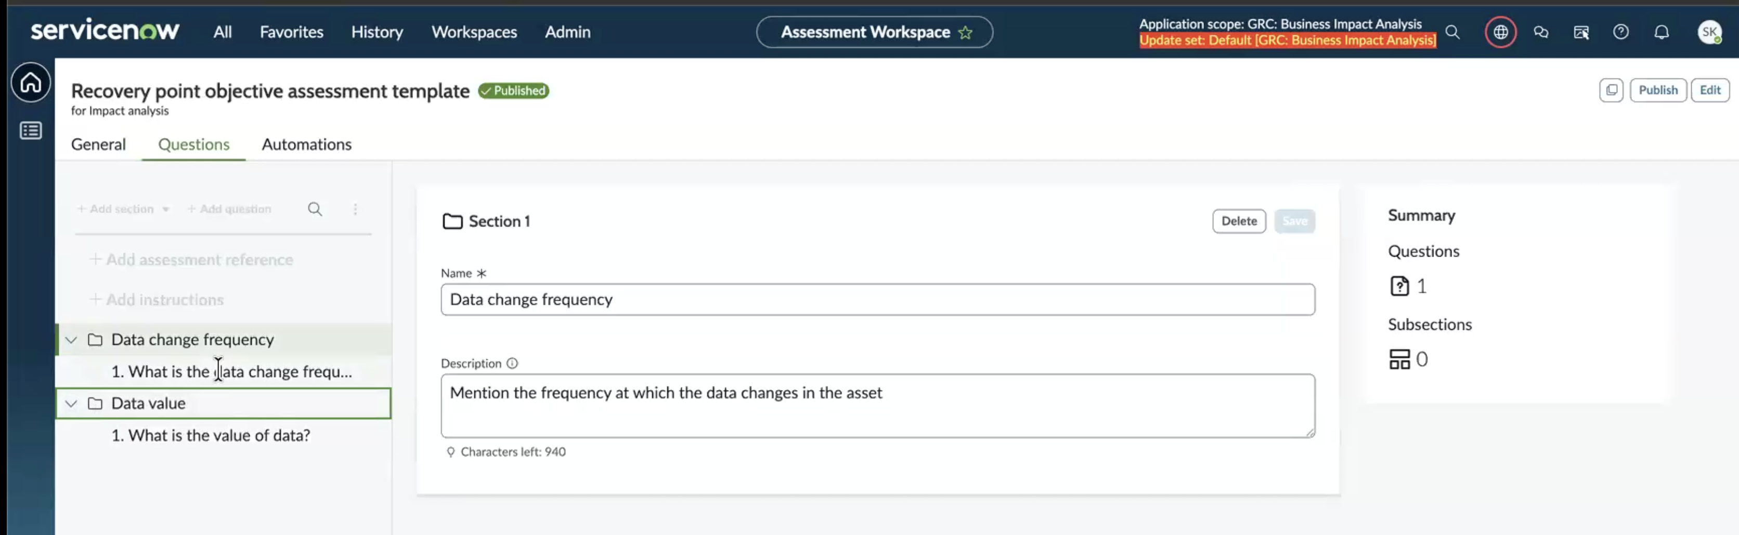
Task: Switch to the Questions tab
Action: 194,144
